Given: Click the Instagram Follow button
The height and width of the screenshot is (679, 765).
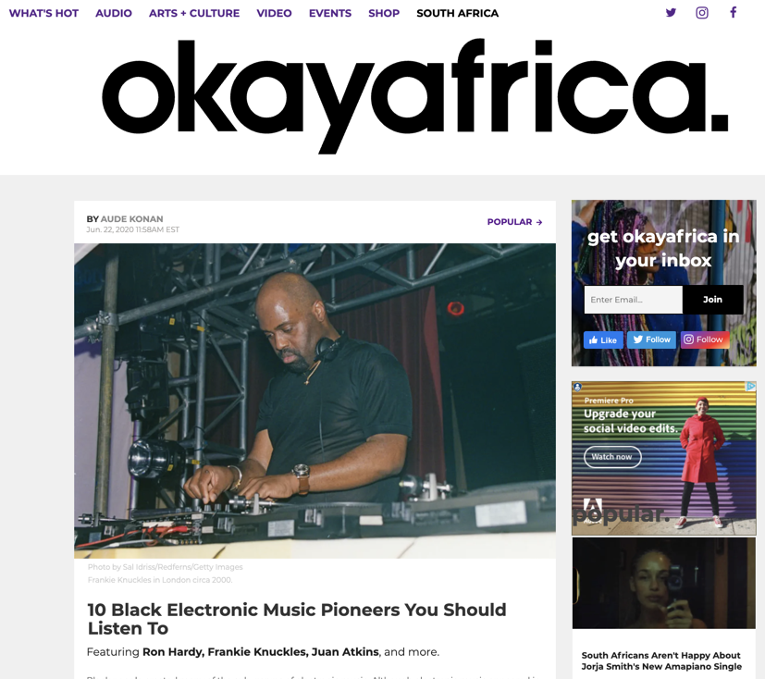Looking at the screenshot, I should pos(705,339).
